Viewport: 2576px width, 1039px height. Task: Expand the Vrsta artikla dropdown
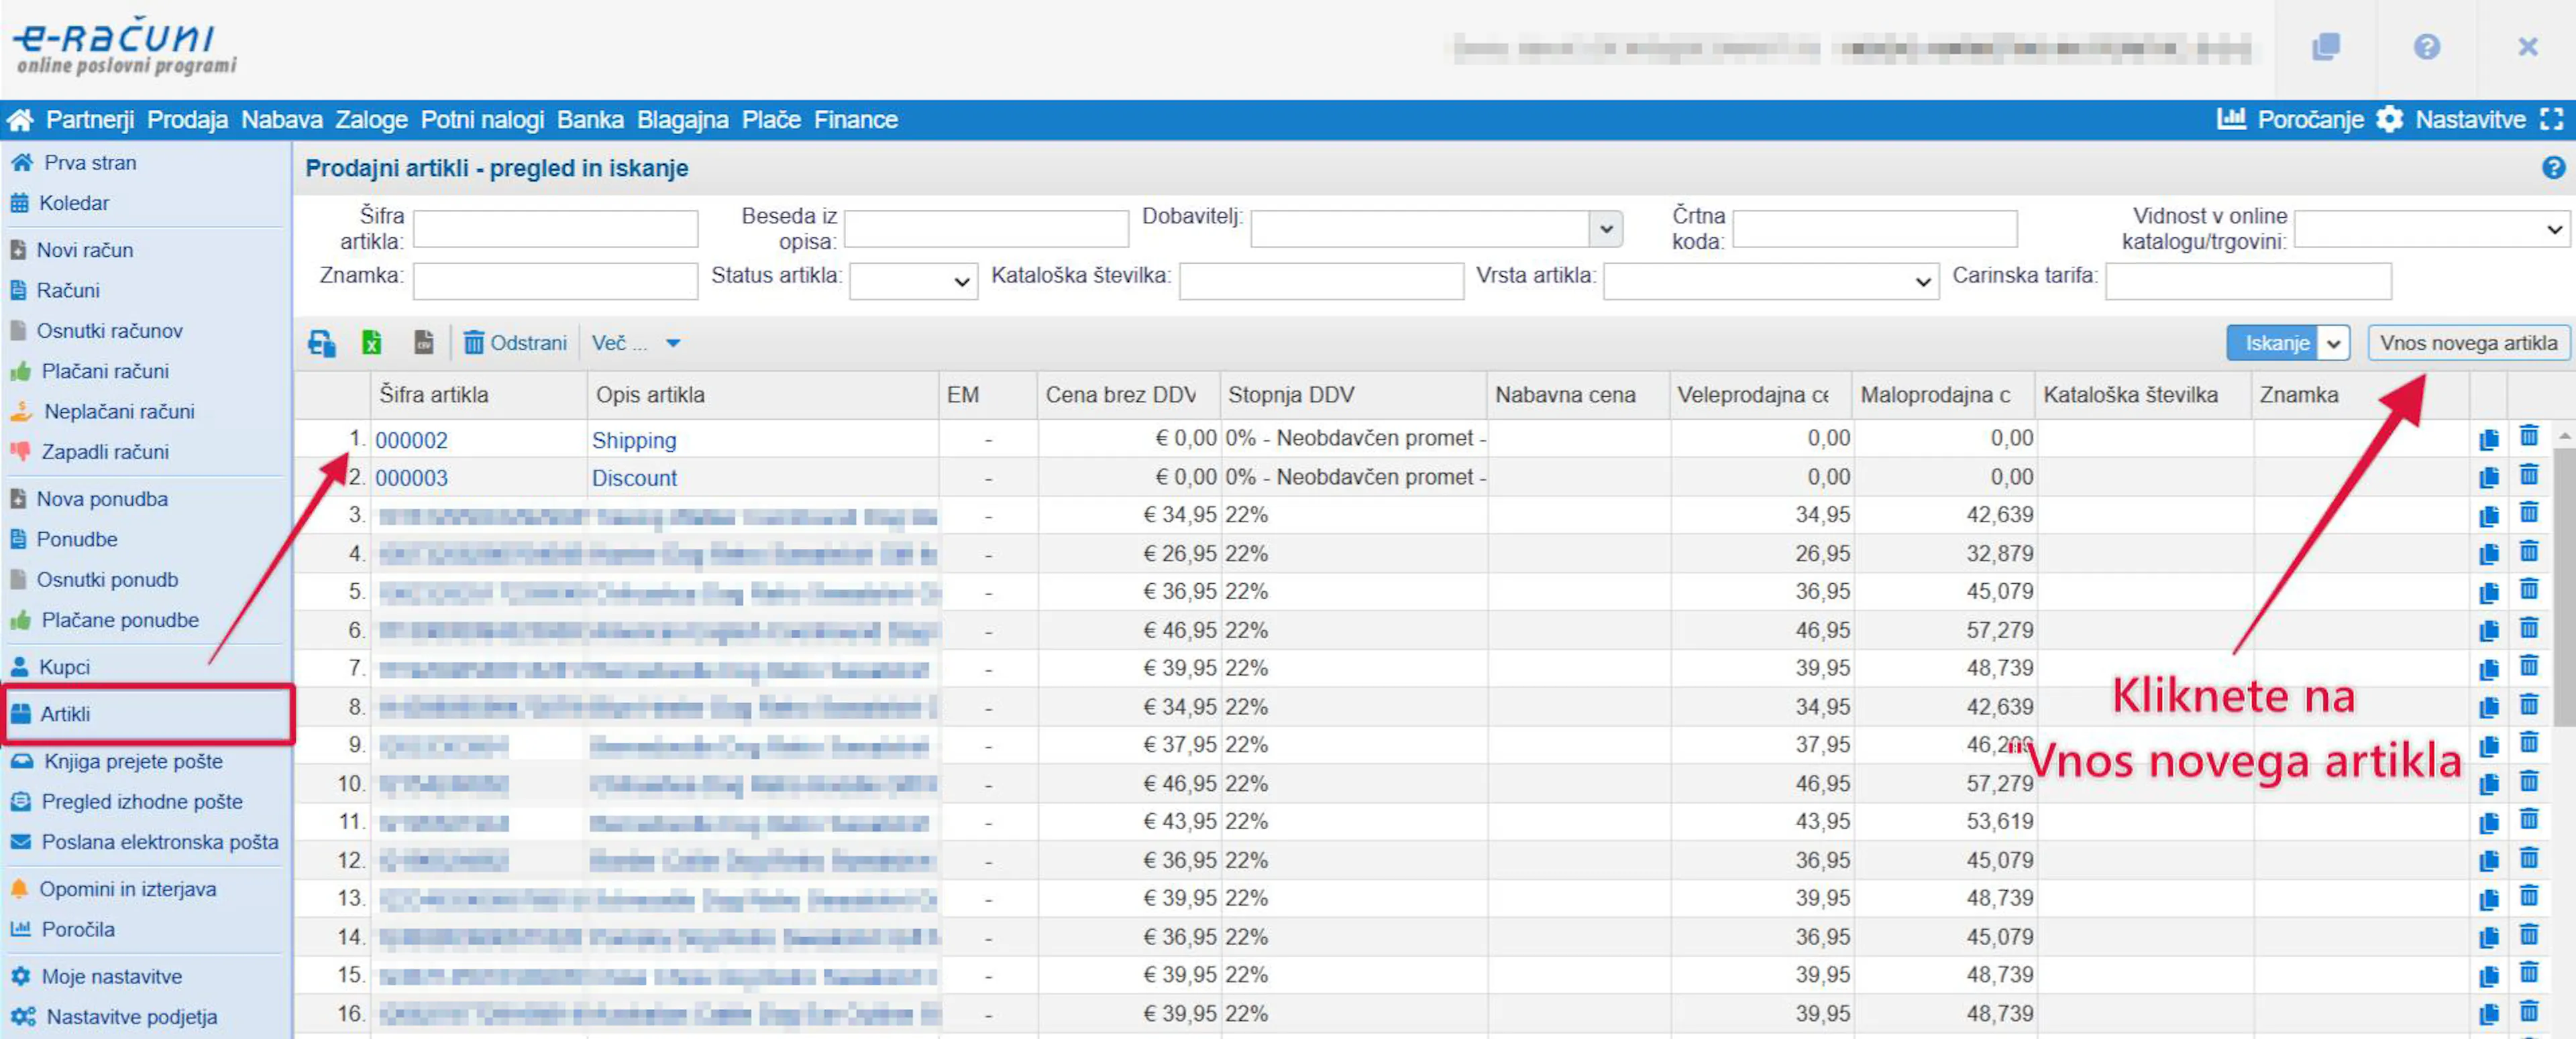point(1770,282)
